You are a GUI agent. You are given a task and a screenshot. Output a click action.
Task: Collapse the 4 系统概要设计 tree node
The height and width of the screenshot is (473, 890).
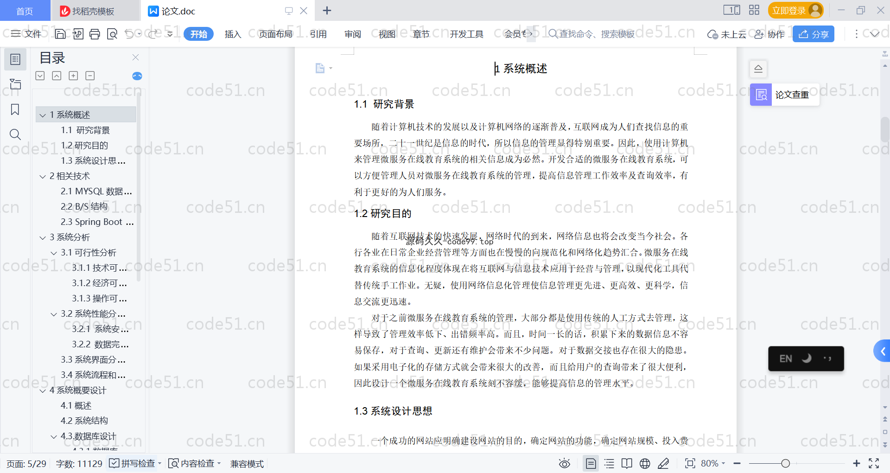(43, 390)
